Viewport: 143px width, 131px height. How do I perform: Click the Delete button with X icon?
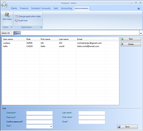[131, 44]
